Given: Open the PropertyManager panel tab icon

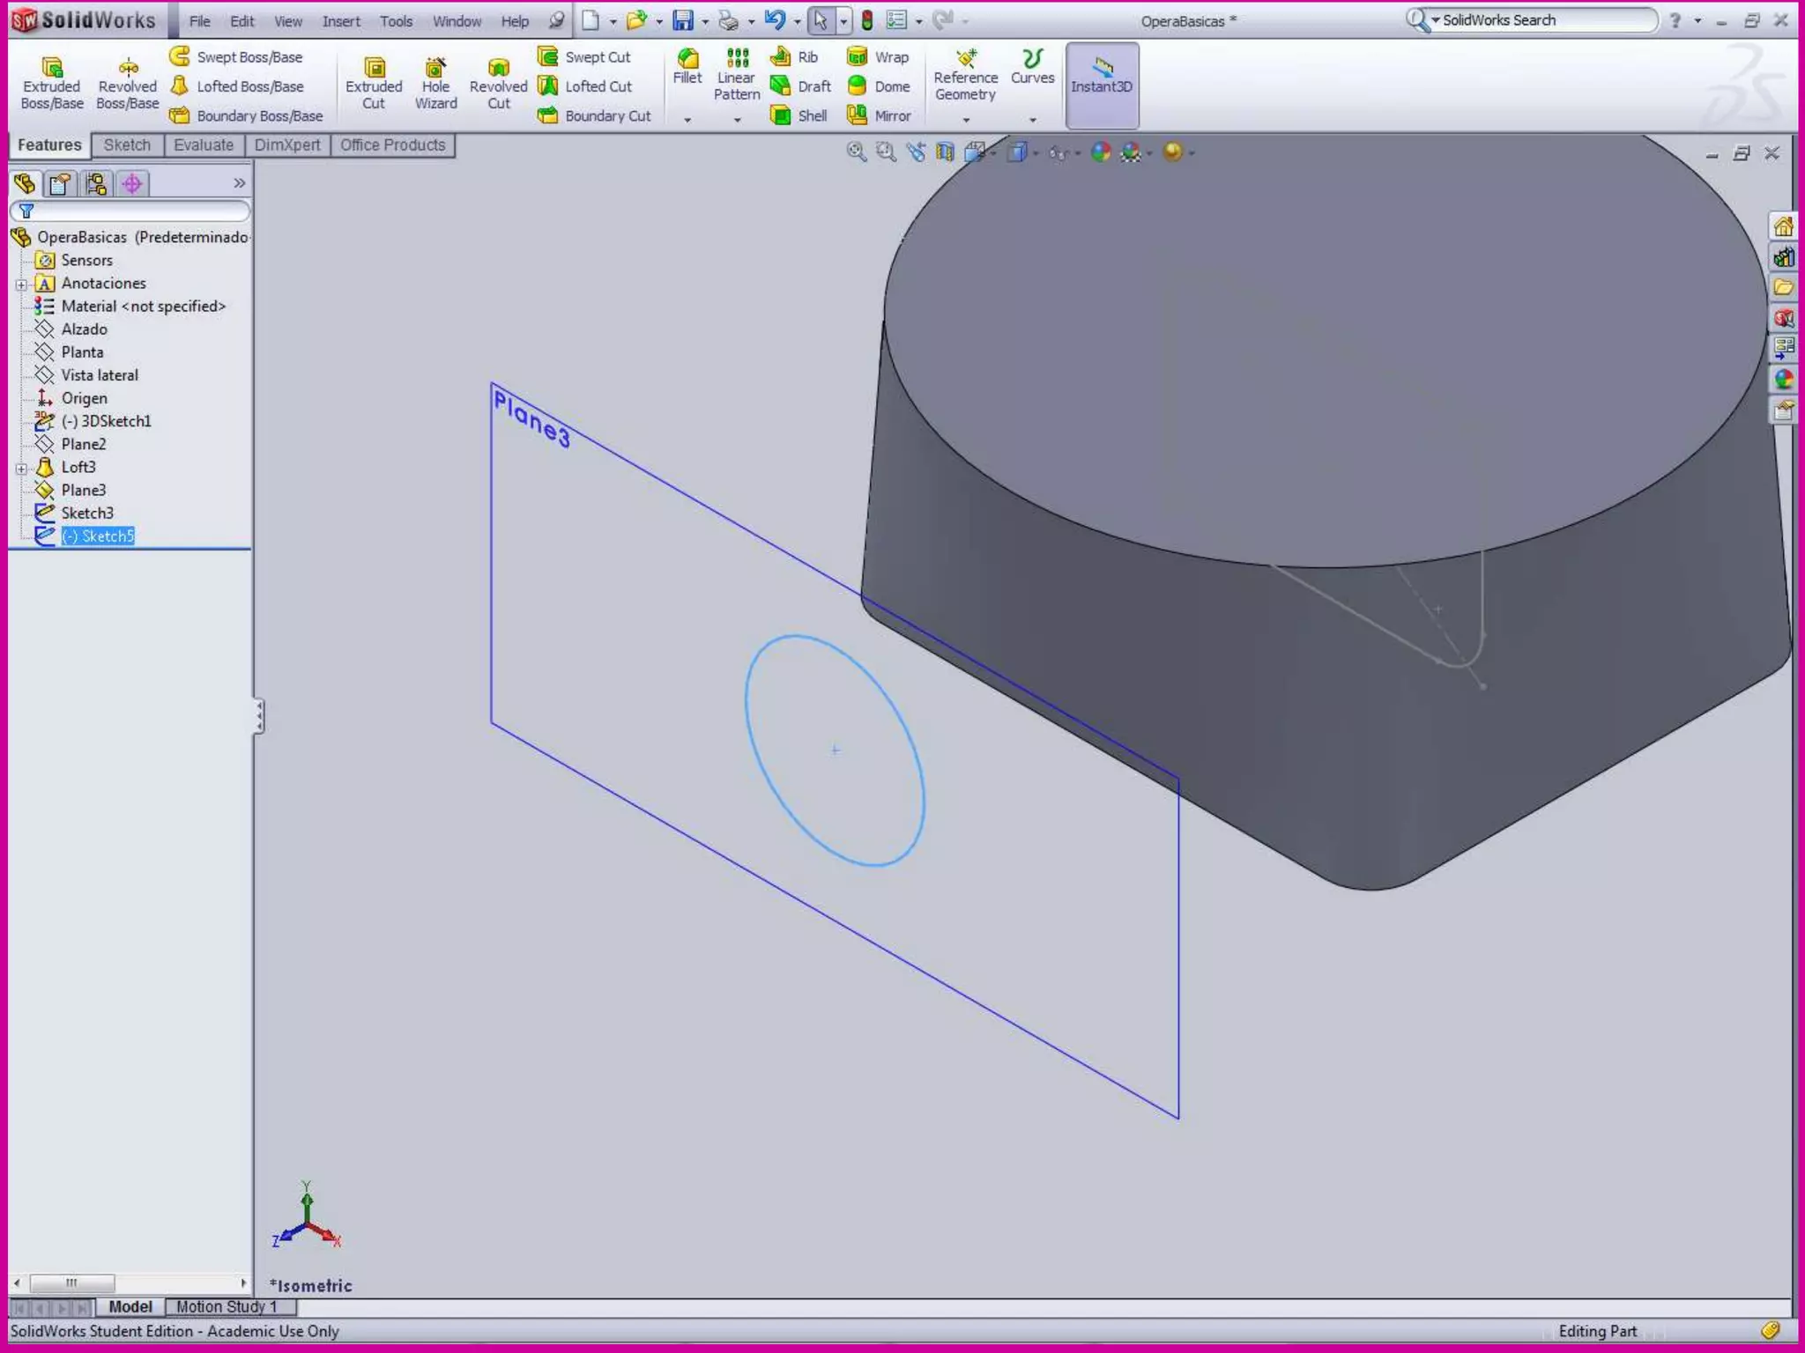Looking at the screenshot, I should pyautogui.click(x=61, y=183).
